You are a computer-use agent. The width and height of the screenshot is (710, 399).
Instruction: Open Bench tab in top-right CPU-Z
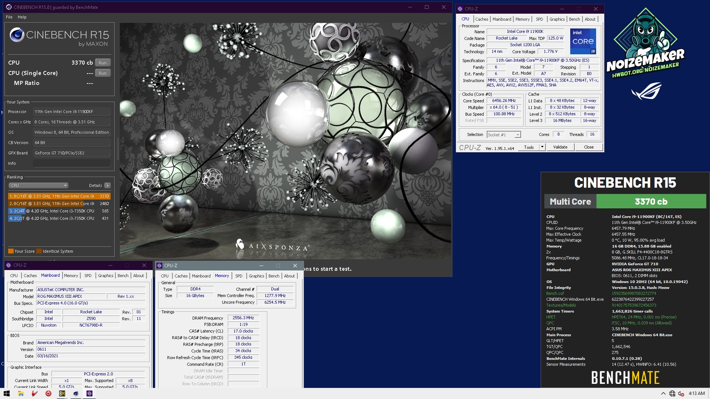coord(574,19)
